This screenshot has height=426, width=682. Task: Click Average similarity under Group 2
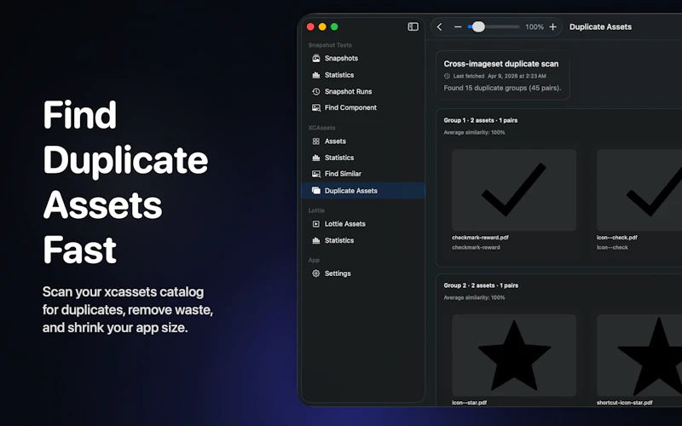coord(474,297)
